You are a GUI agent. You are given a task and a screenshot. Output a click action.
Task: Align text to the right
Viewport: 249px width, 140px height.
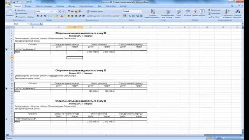point(76,16)
